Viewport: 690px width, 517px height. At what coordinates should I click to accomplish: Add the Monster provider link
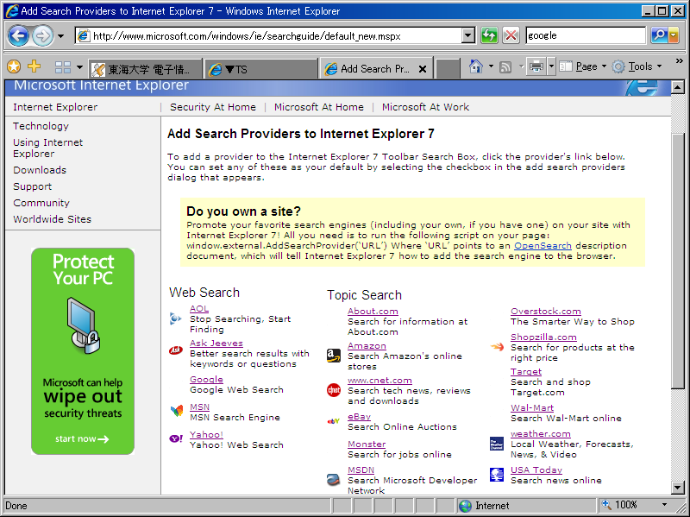pos(367,444)
